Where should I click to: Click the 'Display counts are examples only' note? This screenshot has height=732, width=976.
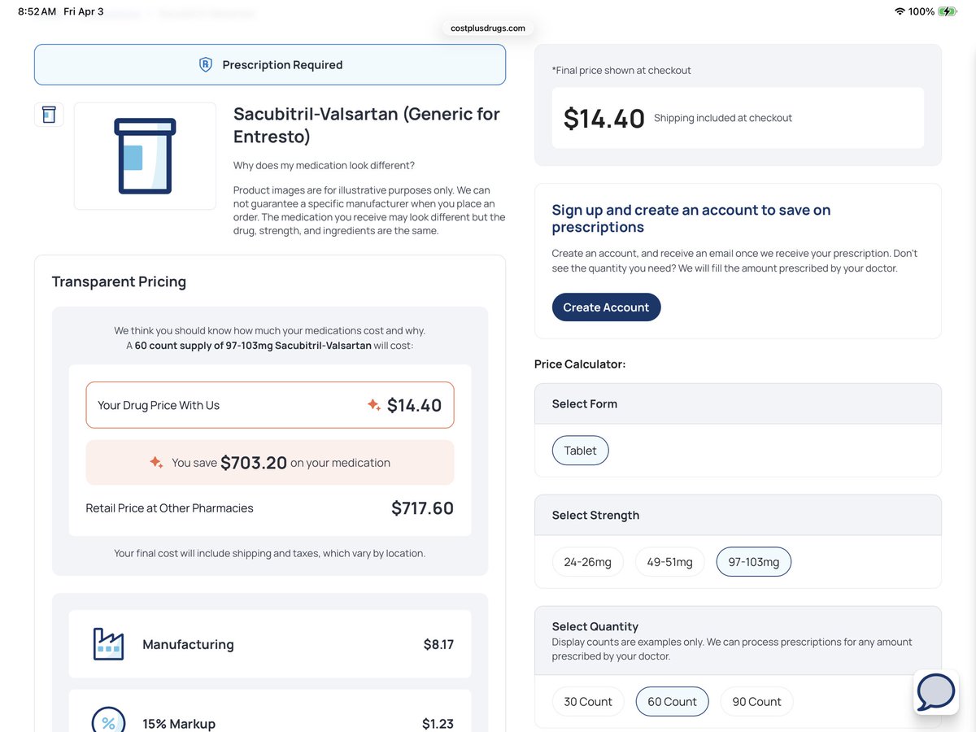click(732, 649)
